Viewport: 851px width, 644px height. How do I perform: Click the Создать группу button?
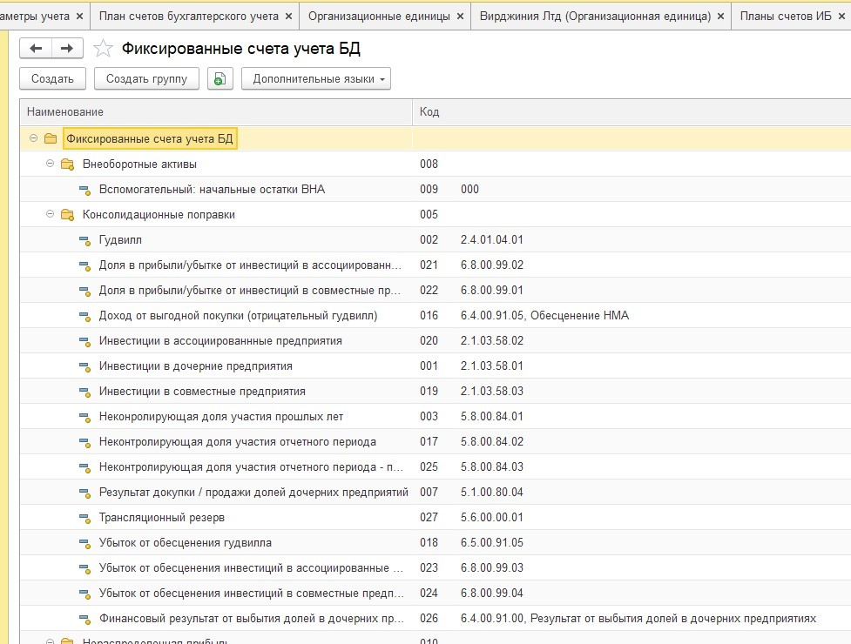pos(146,79)
